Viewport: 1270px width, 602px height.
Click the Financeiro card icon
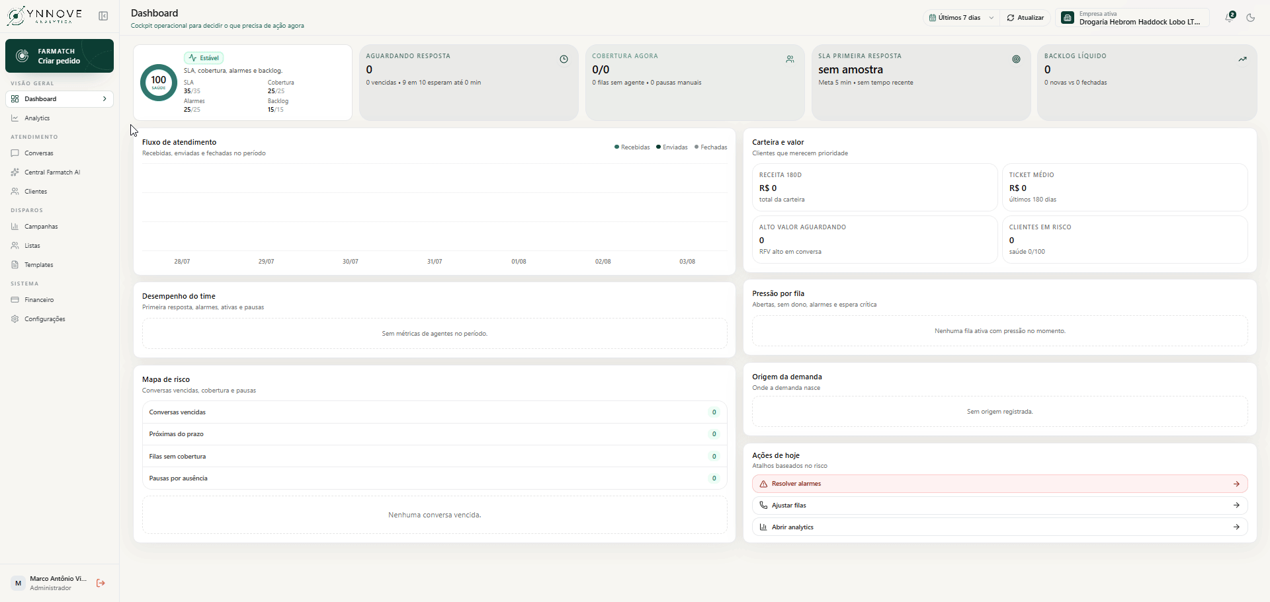pyautogui.click(x=15, y=300)
